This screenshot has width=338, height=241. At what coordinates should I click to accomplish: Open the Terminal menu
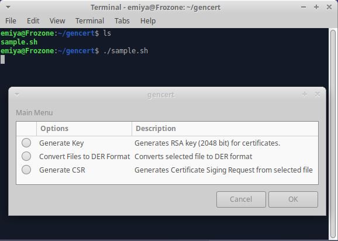coord(89,21)
